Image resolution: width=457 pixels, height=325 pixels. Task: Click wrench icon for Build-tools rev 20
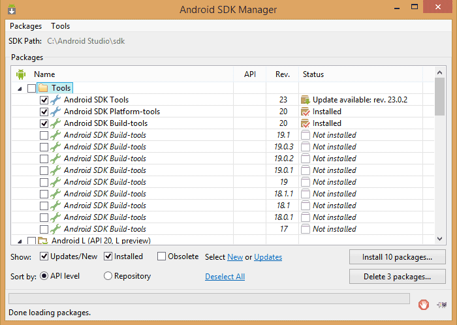55,123
